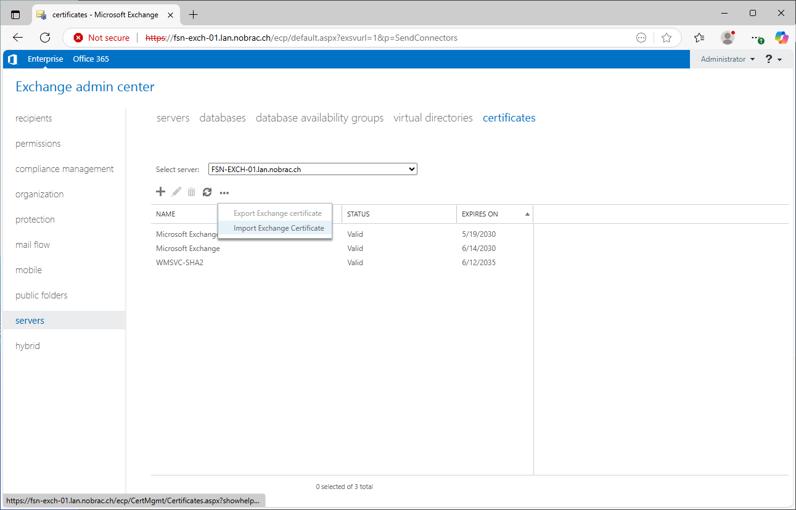Click the certificates browser tab

tap(105, 14)
